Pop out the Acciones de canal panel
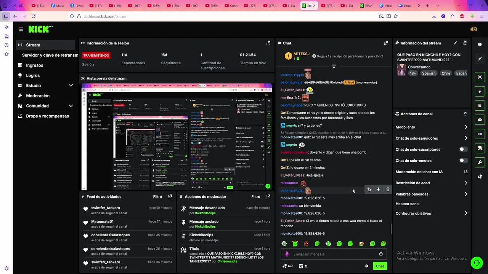This screenshot has width=488, height=274. 464,114
